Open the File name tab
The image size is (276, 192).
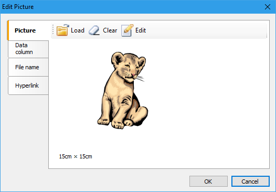point(28,67)
